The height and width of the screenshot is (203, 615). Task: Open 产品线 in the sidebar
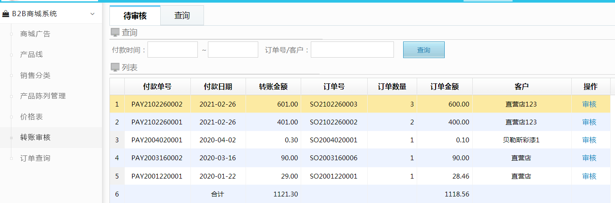point(32,55)
